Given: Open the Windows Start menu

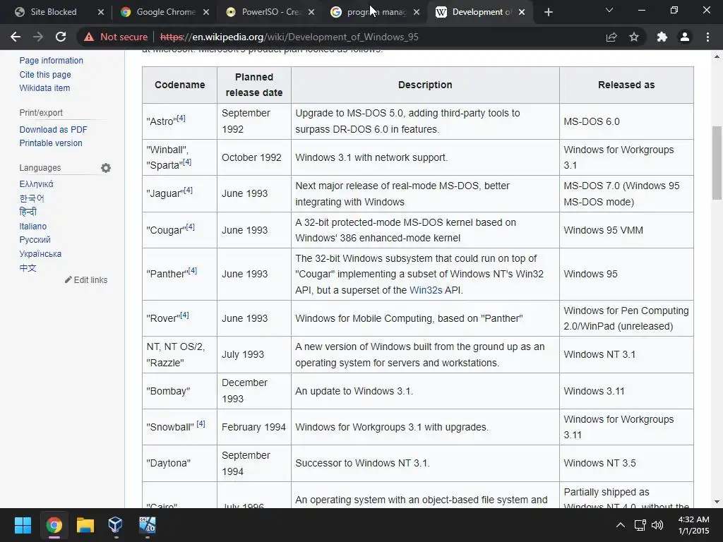Looking at the screenshot, I should tap(23, 525).
